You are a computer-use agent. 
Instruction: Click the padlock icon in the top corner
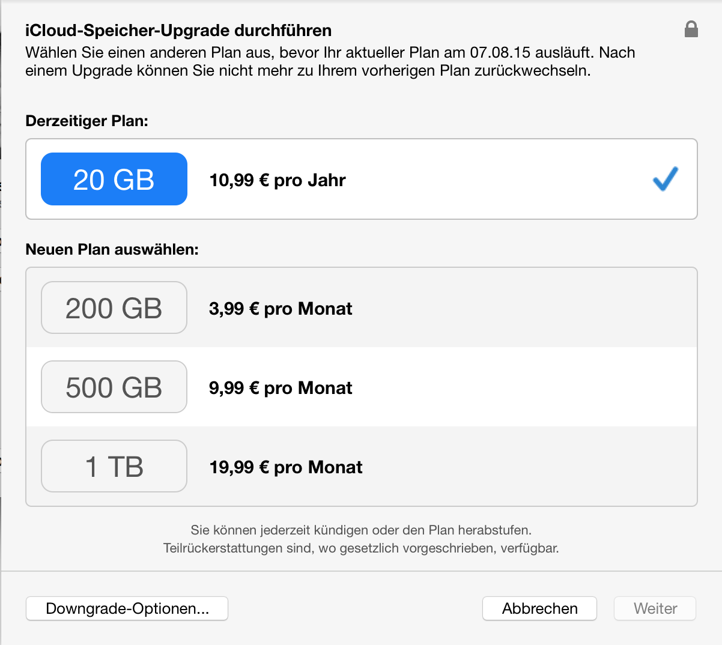(x=691, y=29)
